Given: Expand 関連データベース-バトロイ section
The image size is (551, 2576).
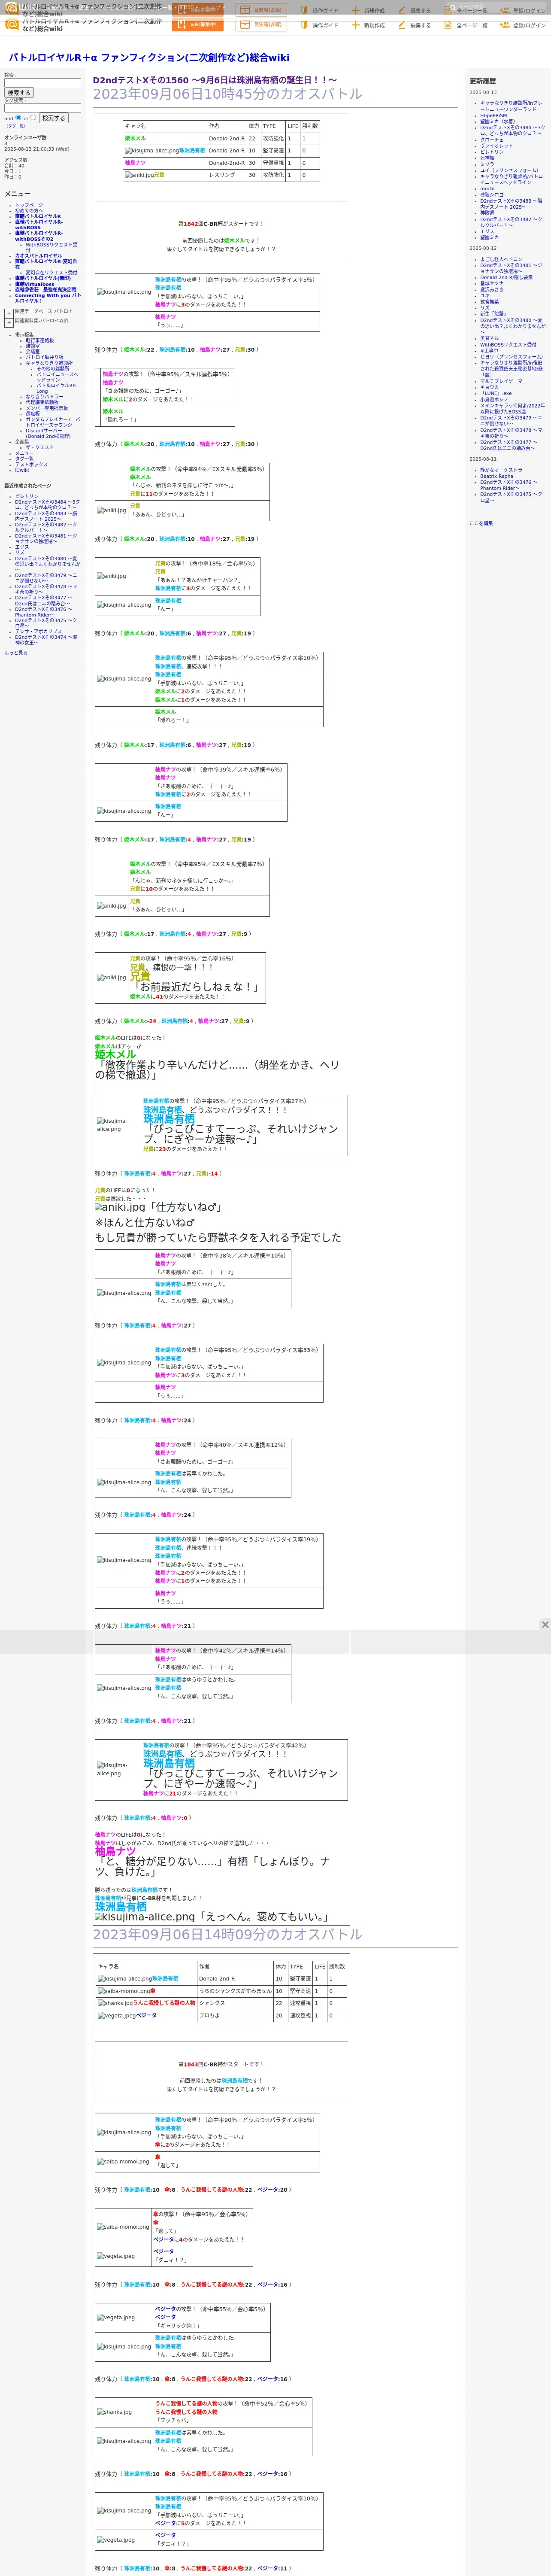Looking at the screenshot, I should 9,312.
